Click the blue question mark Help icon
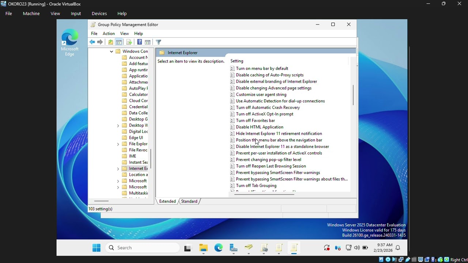 click(x=139, y=42)
